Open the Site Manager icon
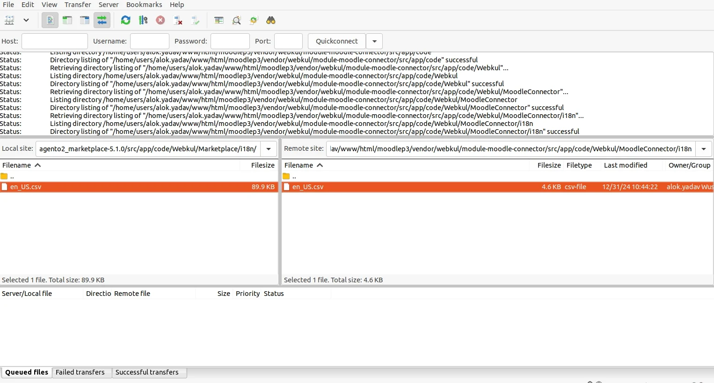Viewport: 714px width, 383px height. pos(9,20)
